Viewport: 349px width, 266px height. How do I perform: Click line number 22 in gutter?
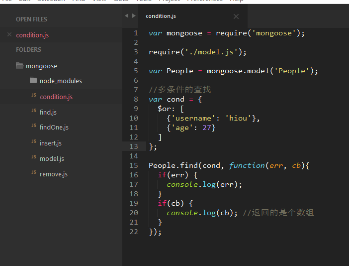[x=134, y=232]
